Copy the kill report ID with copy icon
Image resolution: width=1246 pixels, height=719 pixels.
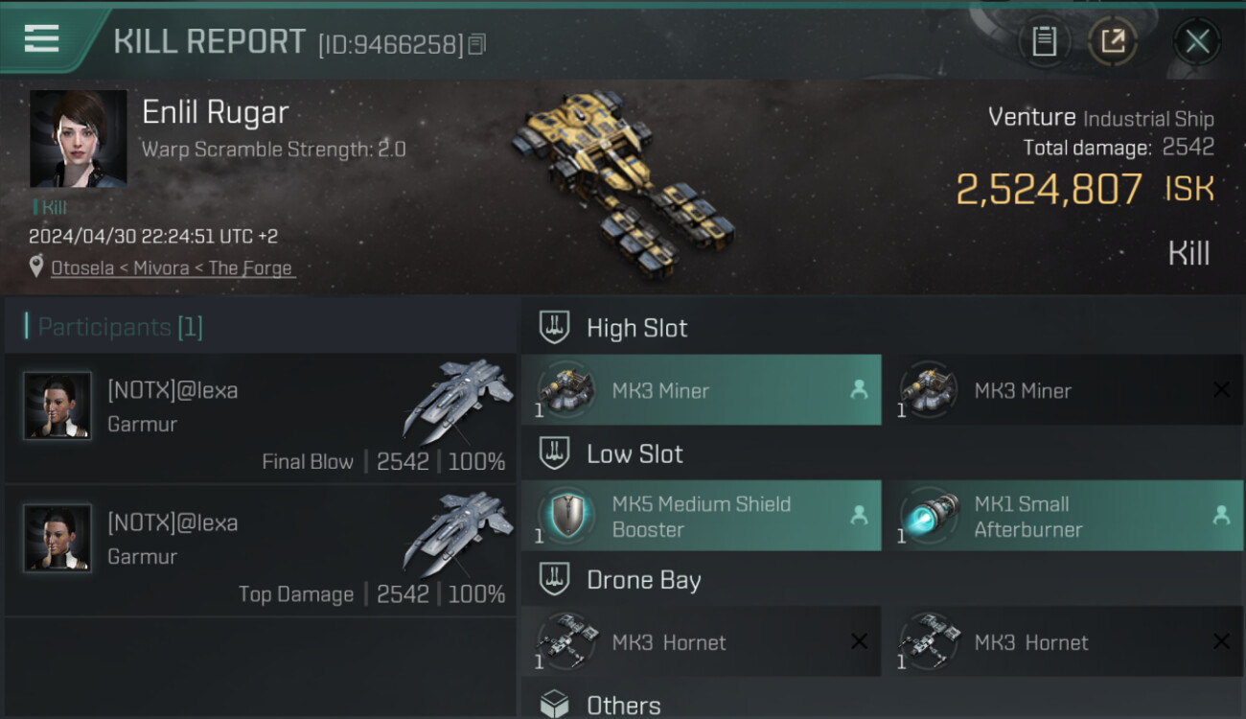476,44
